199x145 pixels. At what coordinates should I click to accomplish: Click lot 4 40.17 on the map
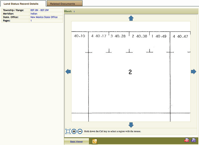98,36
